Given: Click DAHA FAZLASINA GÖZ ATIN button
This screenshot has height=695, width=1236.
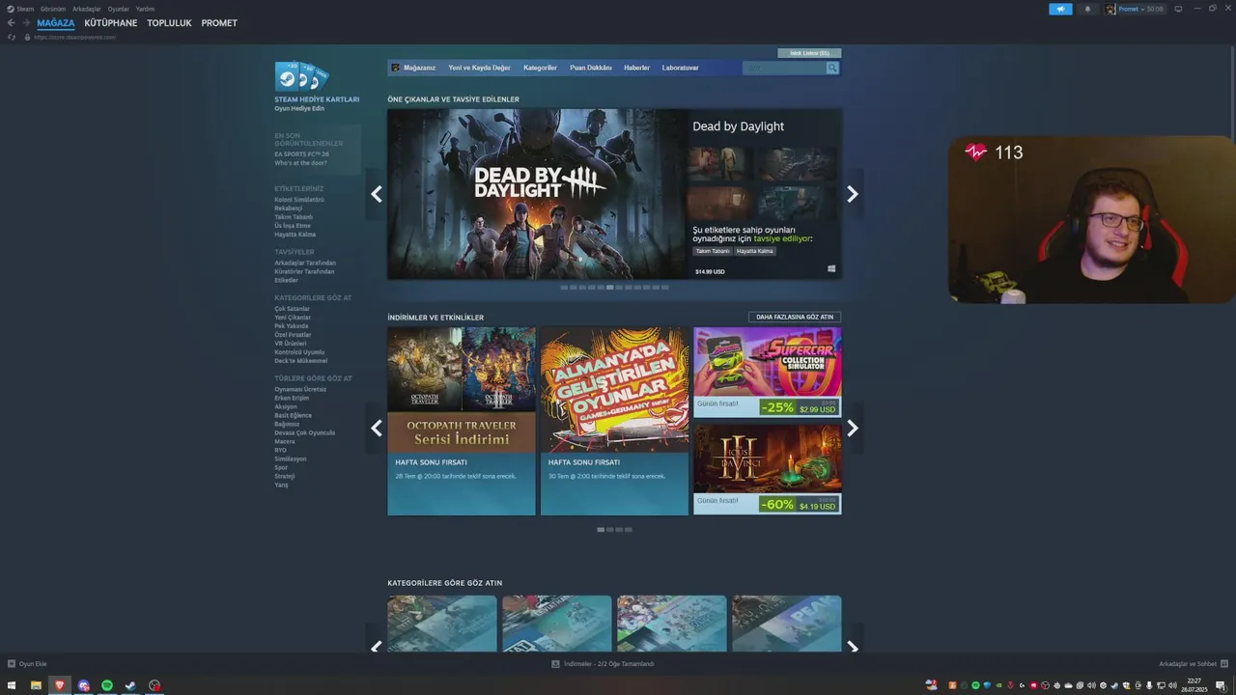Looking at the screenshot, I should pyautogui.click(x=795, y=317).
